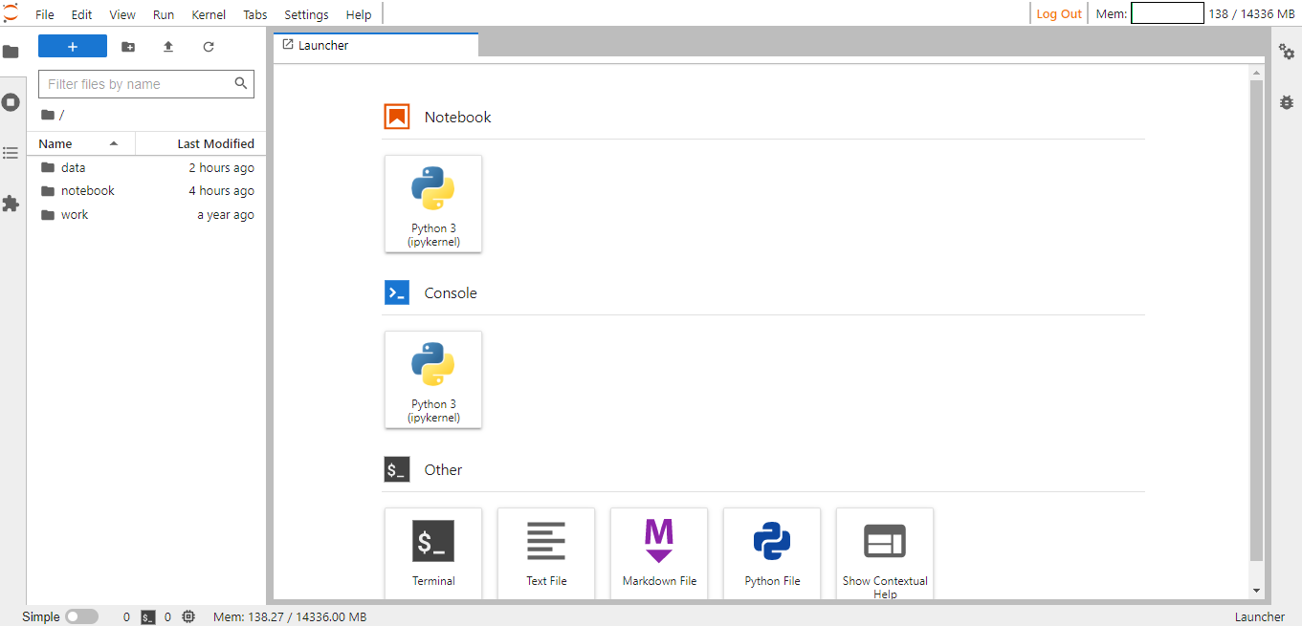Launch a Python 3 notebook
Viewport: 1302px width, 626px height.
(433, 204)
